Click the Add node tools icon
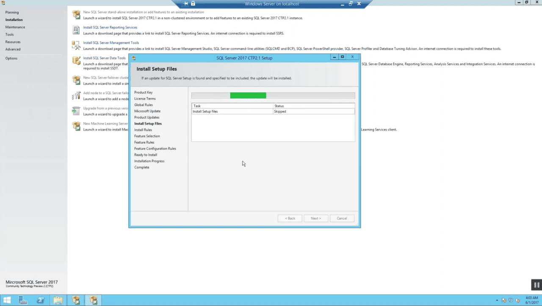The width and height of the screenshot is (542, 306). pos(76,95)
